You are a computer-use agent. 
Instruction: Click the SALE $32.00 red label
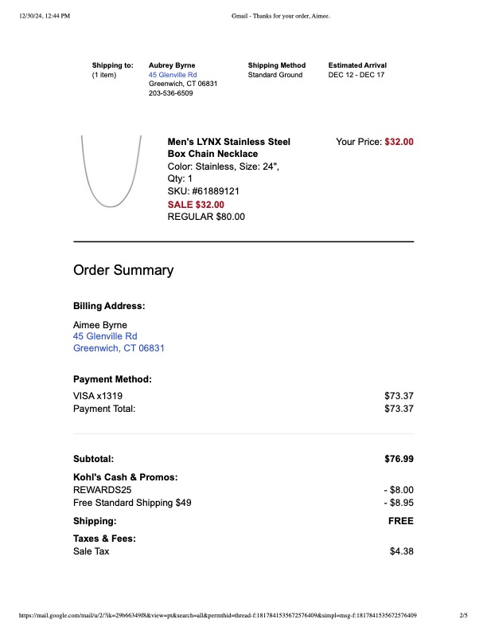(x=196, y=205)
